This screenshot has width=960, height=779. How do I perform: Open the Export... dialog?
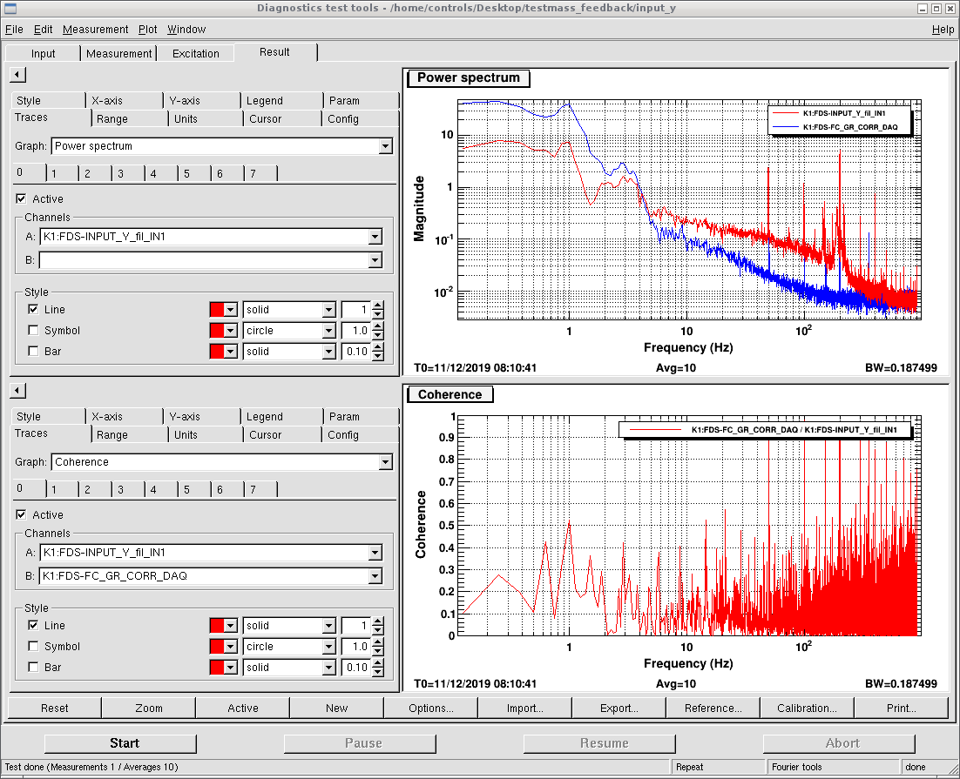pyautogui.click(x=619, y=708)
